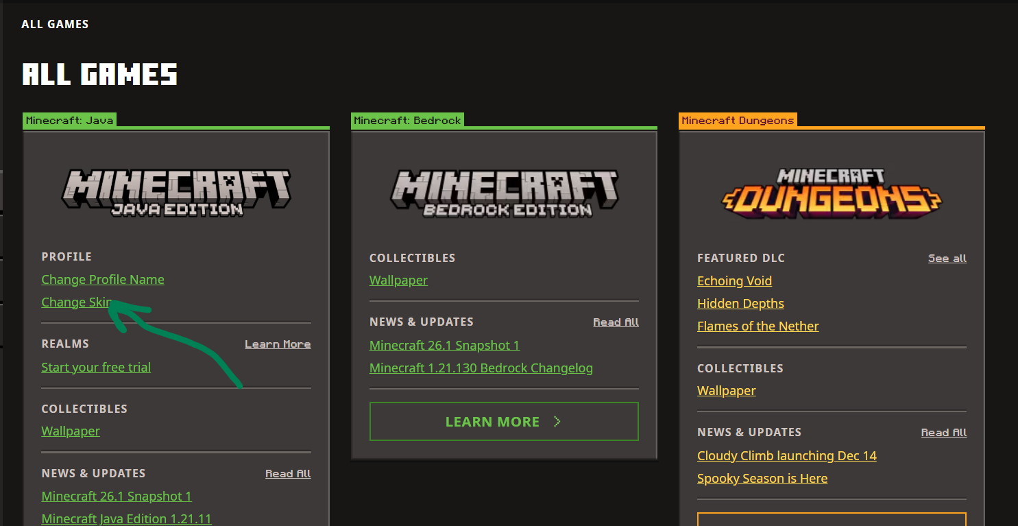
Task: Open Read All in Minecraft: Bedrock news
Action: pyautogui.click(x=616, y=322)
